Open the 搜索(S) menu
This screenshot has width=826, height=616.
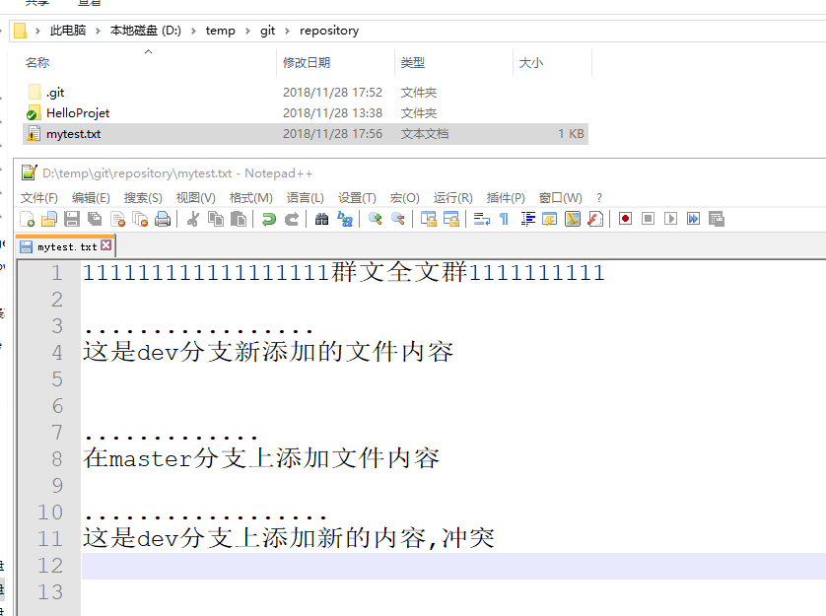point(143,198)
